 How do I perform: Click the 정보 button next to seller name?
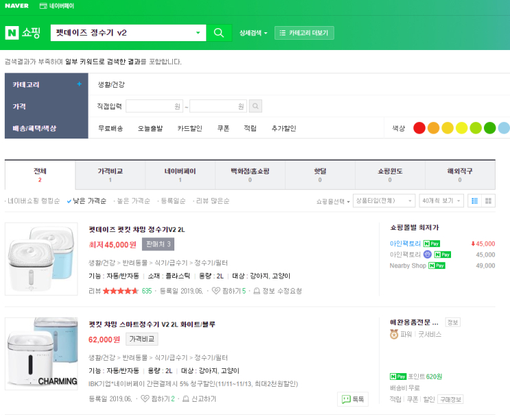click(x=452, y=322)
